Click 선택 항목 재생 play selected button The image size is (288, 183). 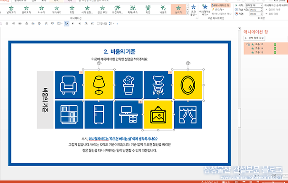(x=254, y=38)
